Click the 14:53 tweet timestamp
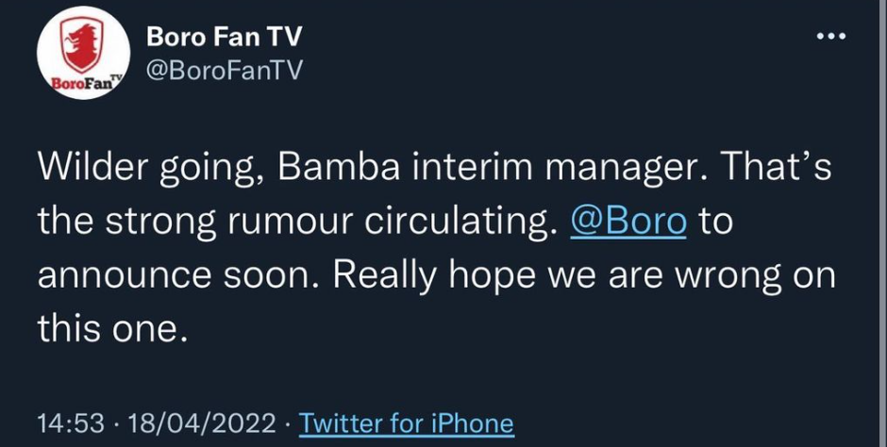The image size is (887, 447). tap(67, 423)
